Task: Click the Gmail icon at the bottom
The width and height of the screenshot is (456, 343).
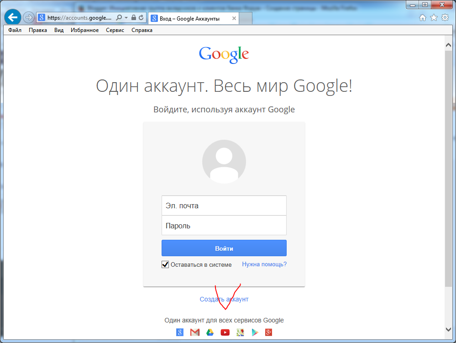Action: pos(195,332)
